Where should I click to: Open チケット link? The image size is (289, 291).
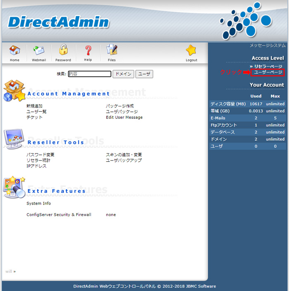click(x=34, y=117)
